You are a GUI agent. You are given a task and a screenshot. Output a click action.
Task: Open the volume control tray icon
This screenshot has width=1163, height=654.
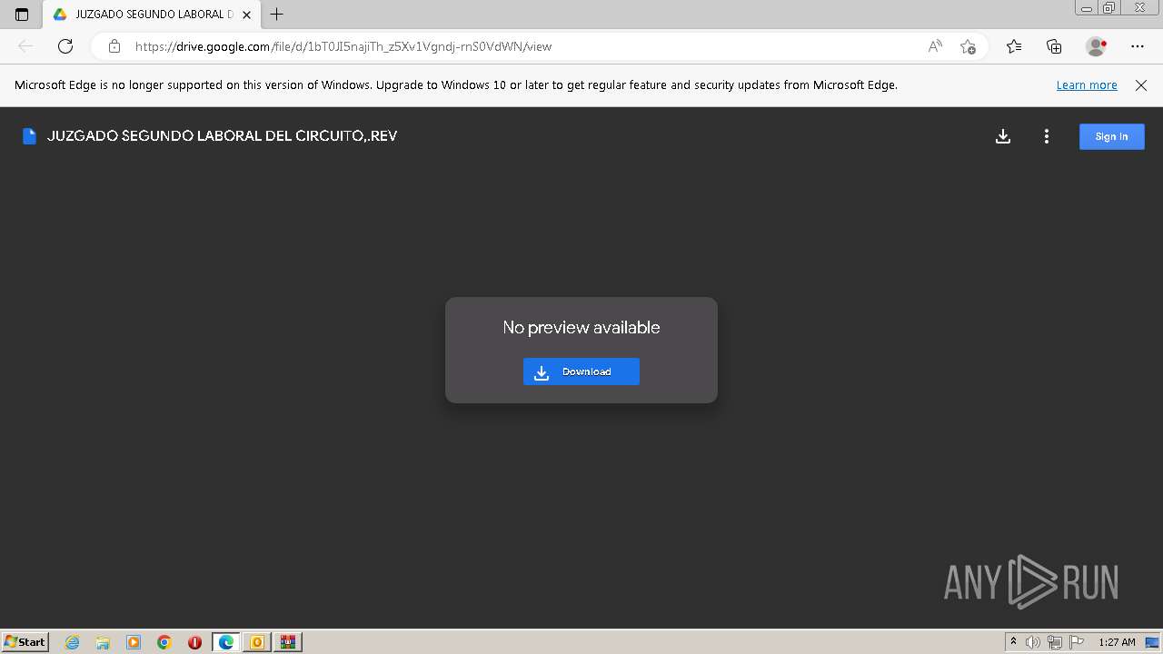[1033, 642]
